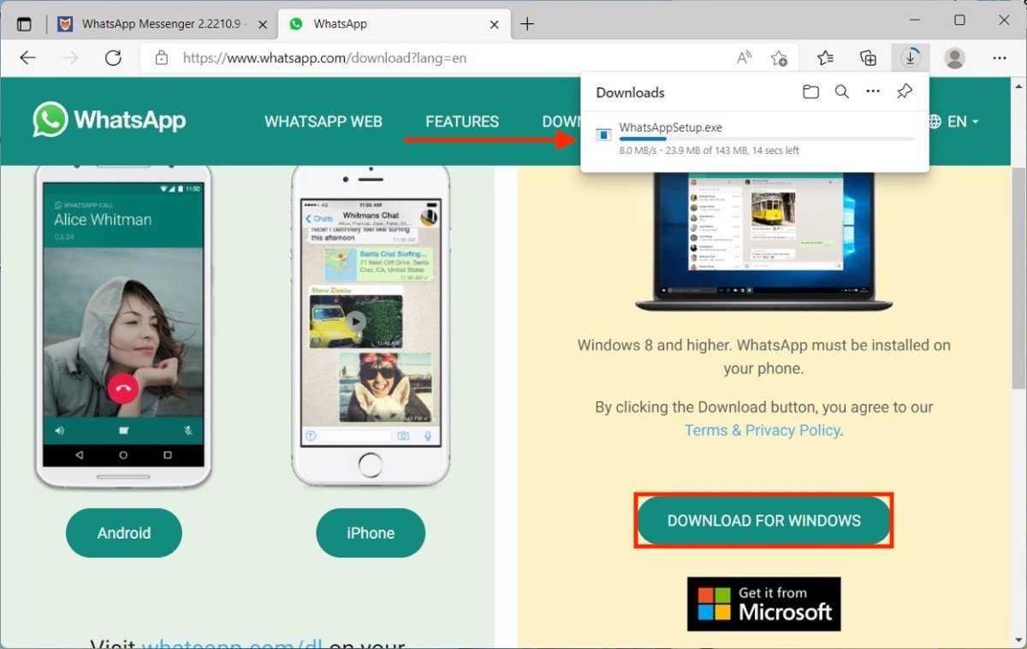
Task: Open WHATSAPP WEB menu item
Action: [x=324, y=121]
